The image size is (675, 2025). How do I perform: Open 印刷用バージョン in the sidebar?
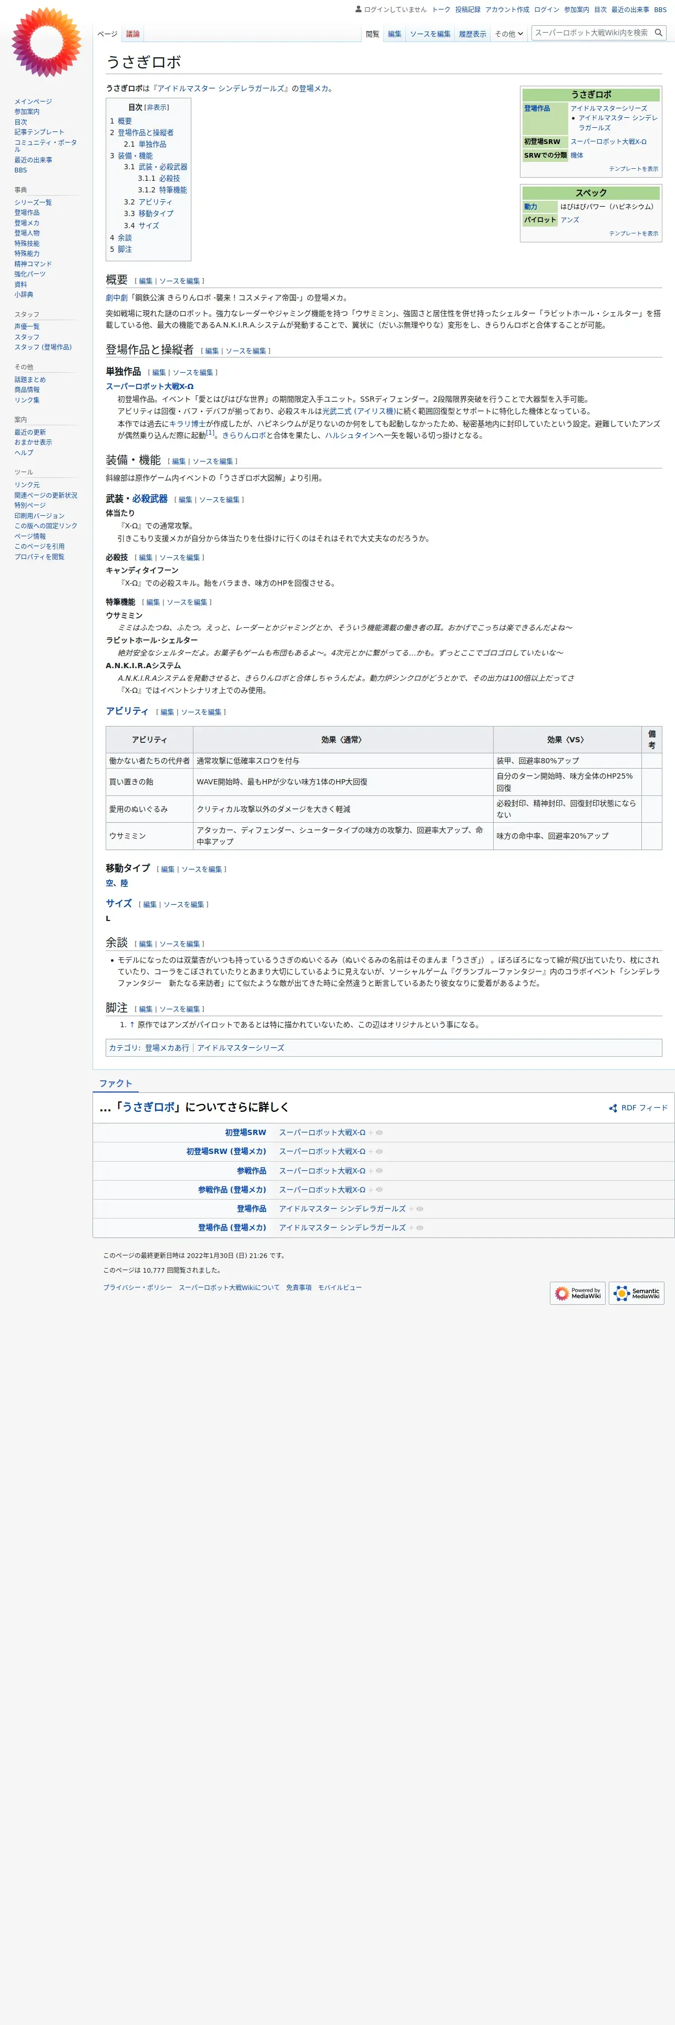39,516
